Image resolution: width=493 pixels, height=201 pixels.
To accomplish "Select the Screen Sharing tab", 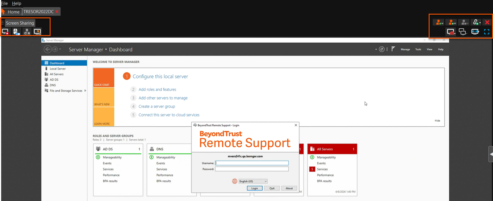I will pyautogui.click(x=20, y=23).
